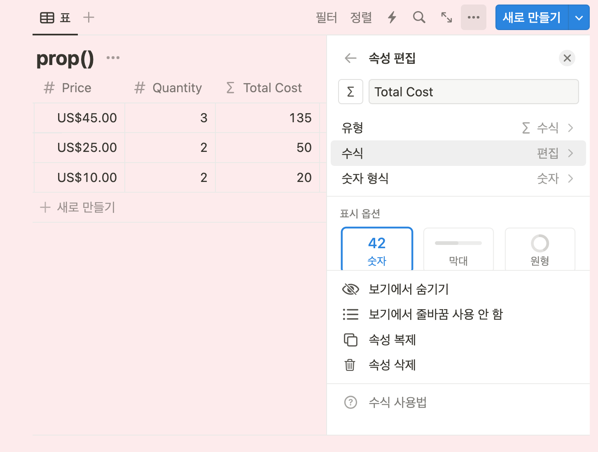
Task: Click the trash icon for delete property
Action: (350, 365)
